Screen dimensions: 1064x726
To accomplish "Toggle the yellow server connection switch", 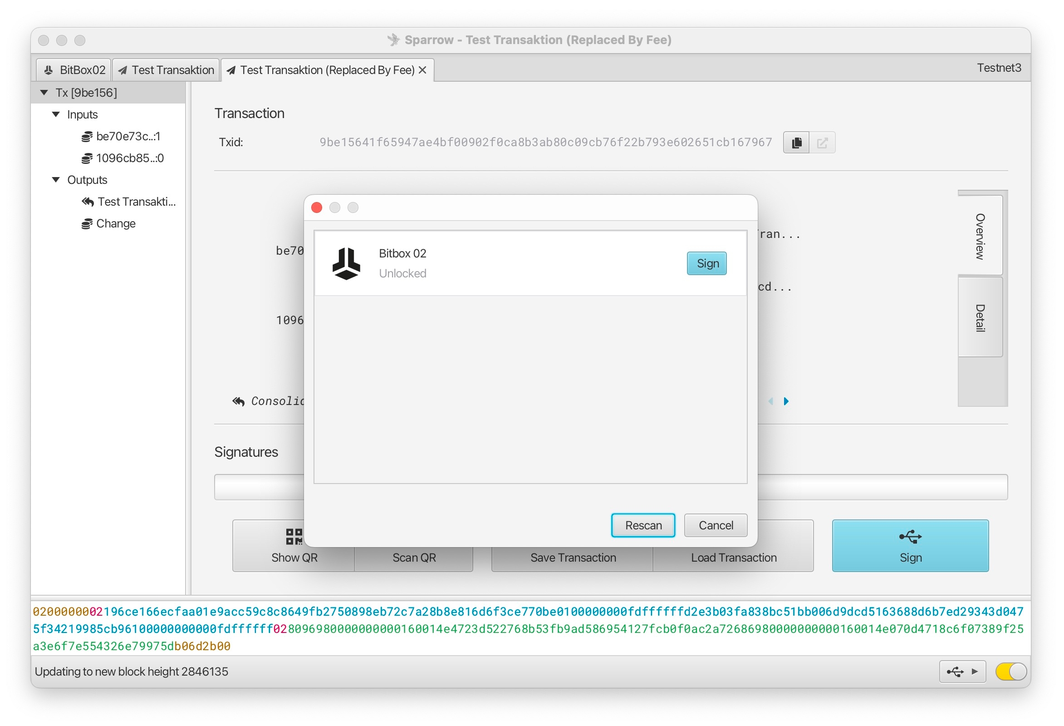I will pyautogui.click(x=1010, y=672).
